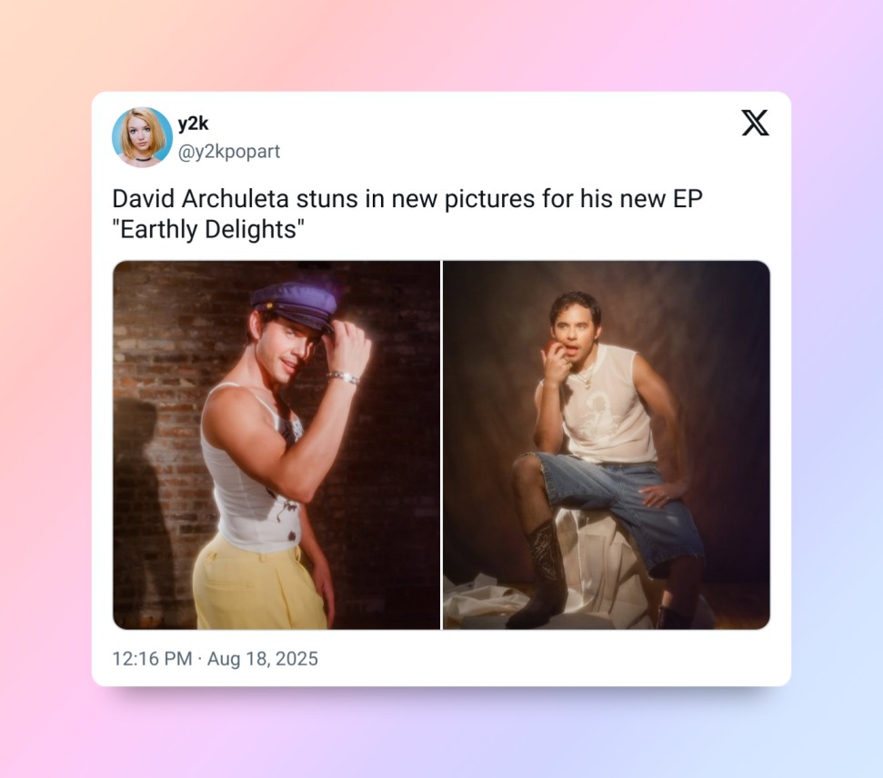This screenshot has height=778, width=883.
Task: Click the divider between the two photos
Action: click(441, 444)
